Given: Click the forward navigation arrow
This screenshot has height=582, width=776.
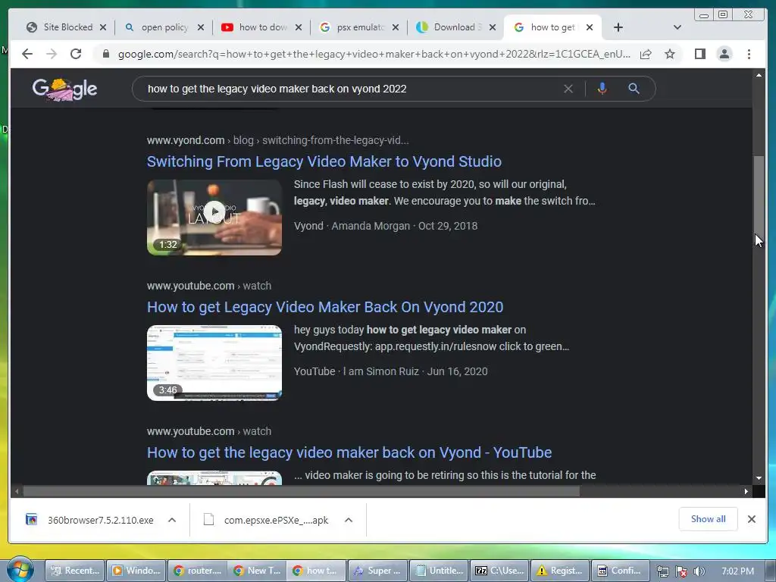Looking at the screenshot, I should click(x=52, y=54).
